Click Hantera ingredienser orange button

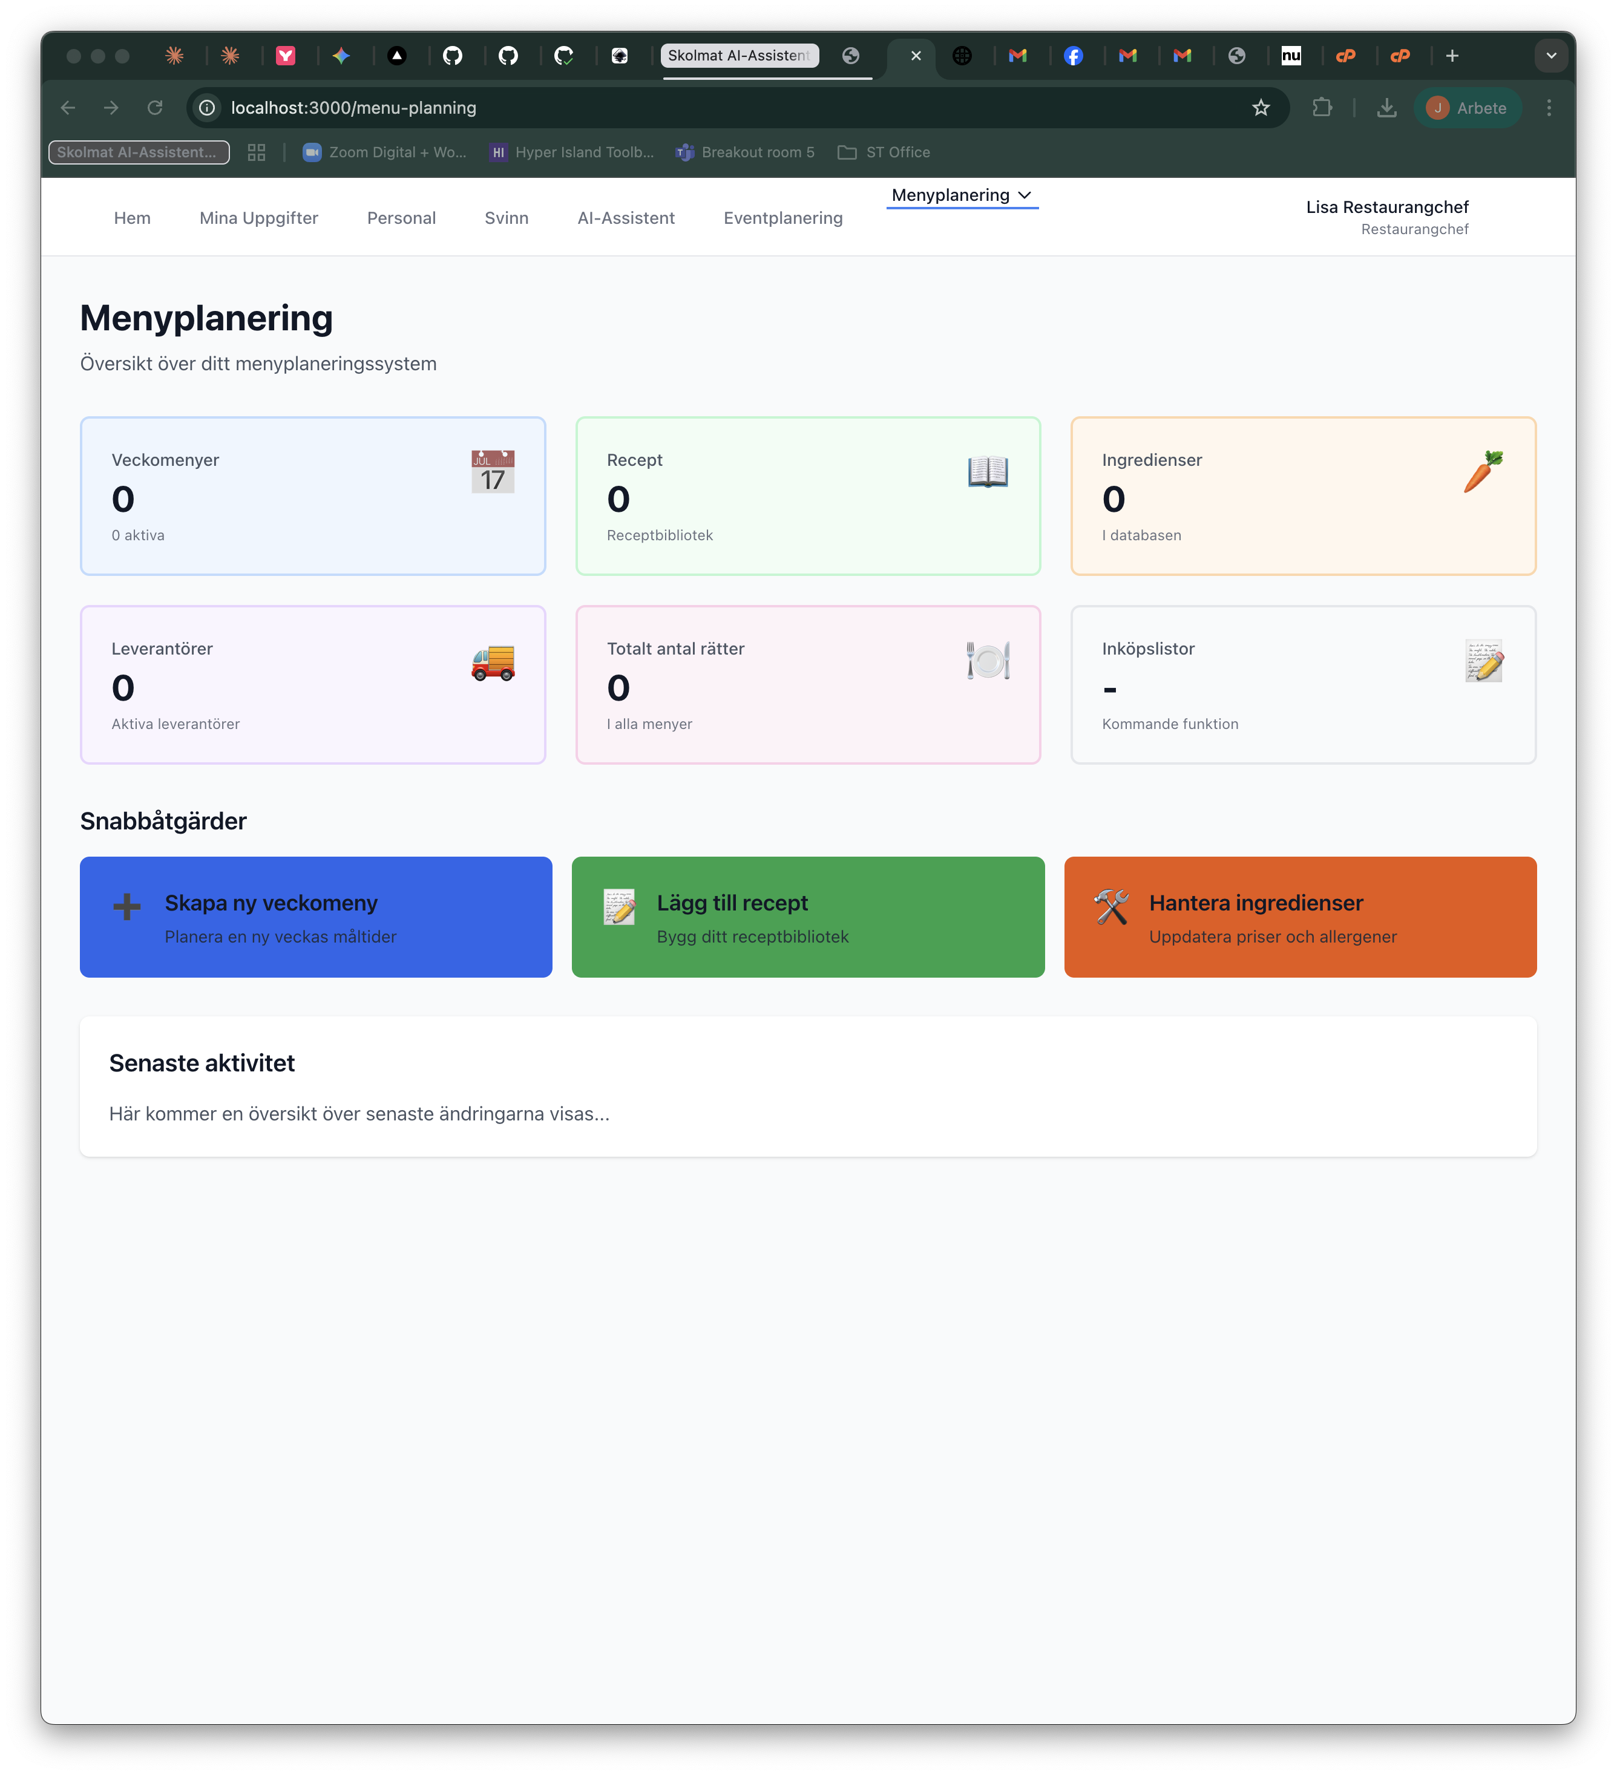pos(1300,917)
